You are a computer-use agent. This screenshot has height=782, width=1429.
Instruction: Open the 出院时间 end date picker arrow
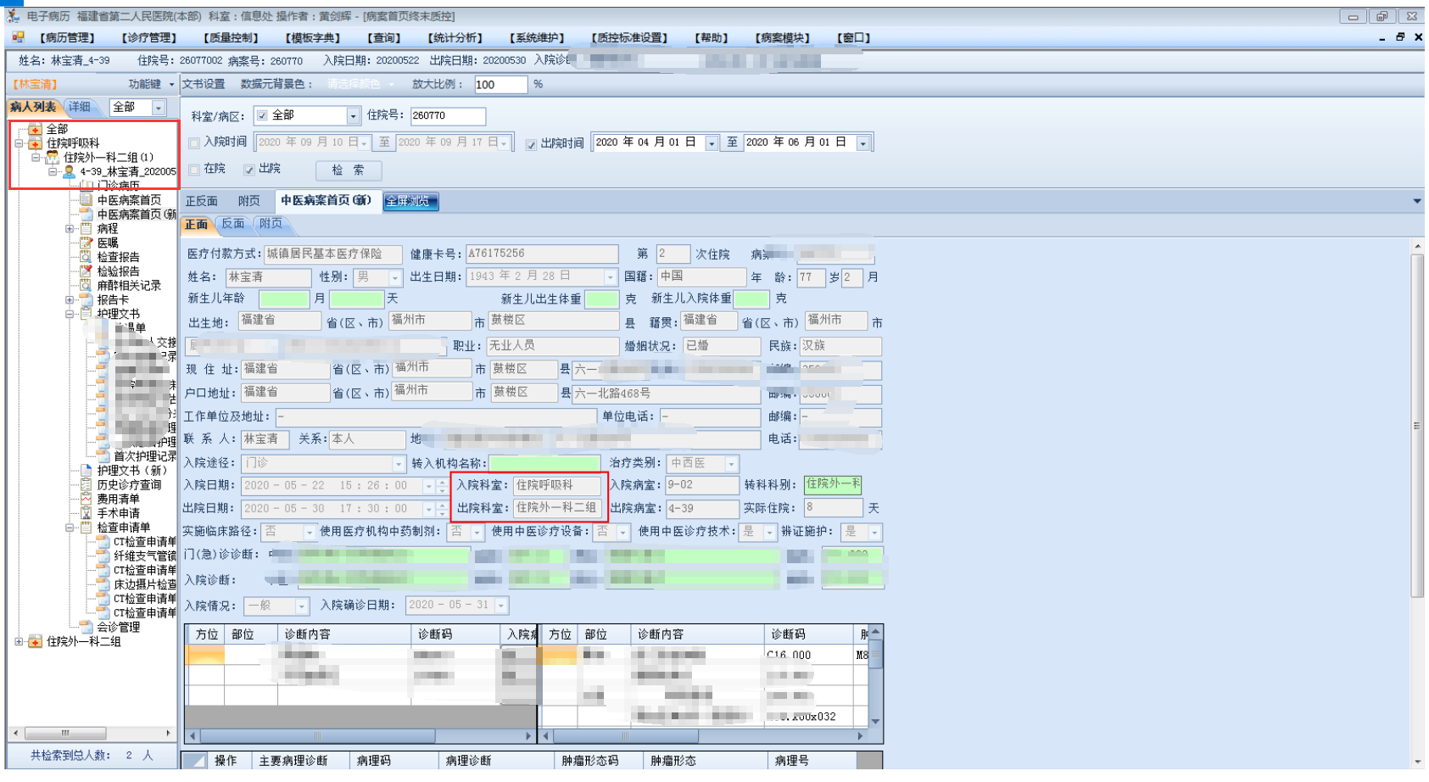863,142
